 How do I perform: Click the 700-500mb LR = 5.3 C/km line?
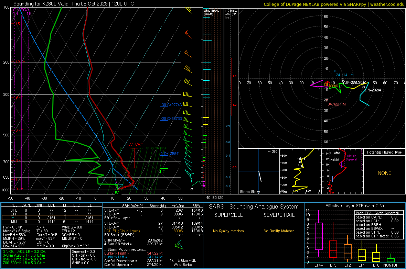point(24,263)
